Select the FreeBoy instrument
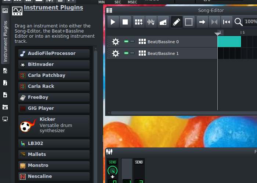Viewport: 257px width, 183px height. coord(54,97)
